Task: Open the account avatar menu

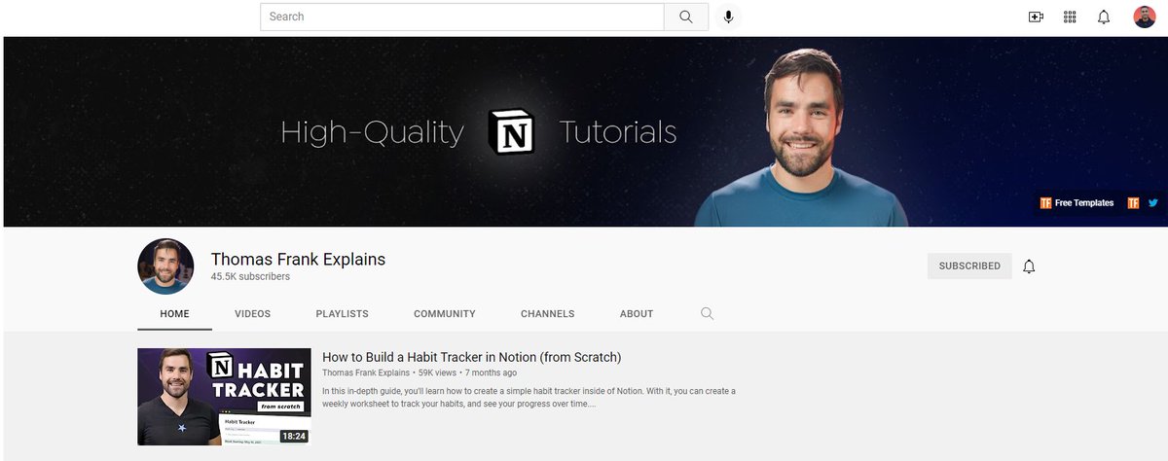Action: click(1145, 17)
